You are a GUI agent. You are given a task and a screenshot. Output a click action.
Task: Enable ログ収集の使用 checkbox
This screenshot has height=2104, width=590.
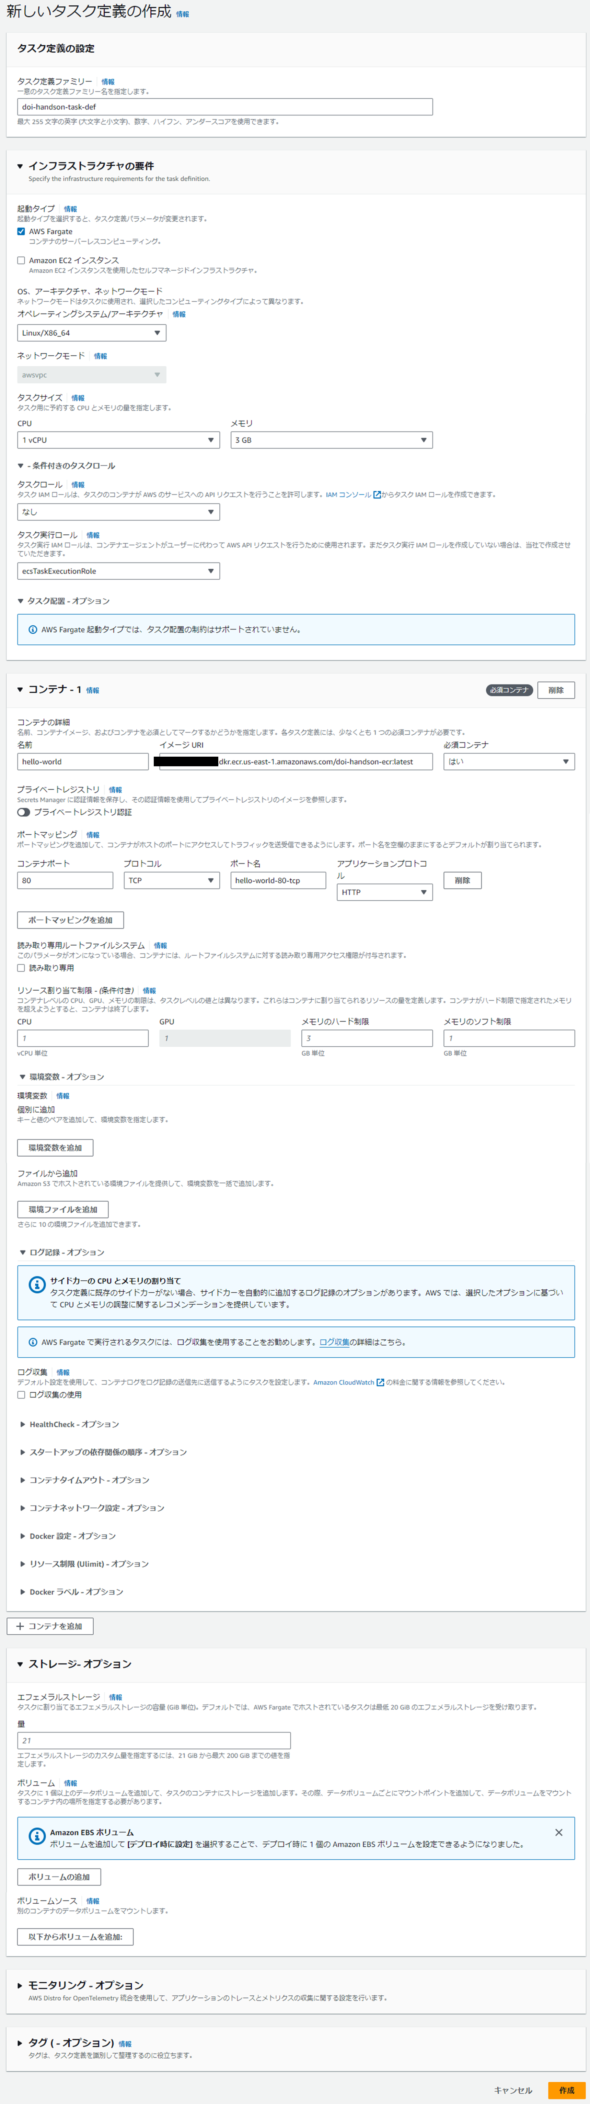[21, 1395]
